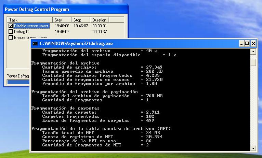Click the 'Exceso de fragmentos de carpetas' line
Viewport: 262px width, 158px height.
click(x=98, y=120)
